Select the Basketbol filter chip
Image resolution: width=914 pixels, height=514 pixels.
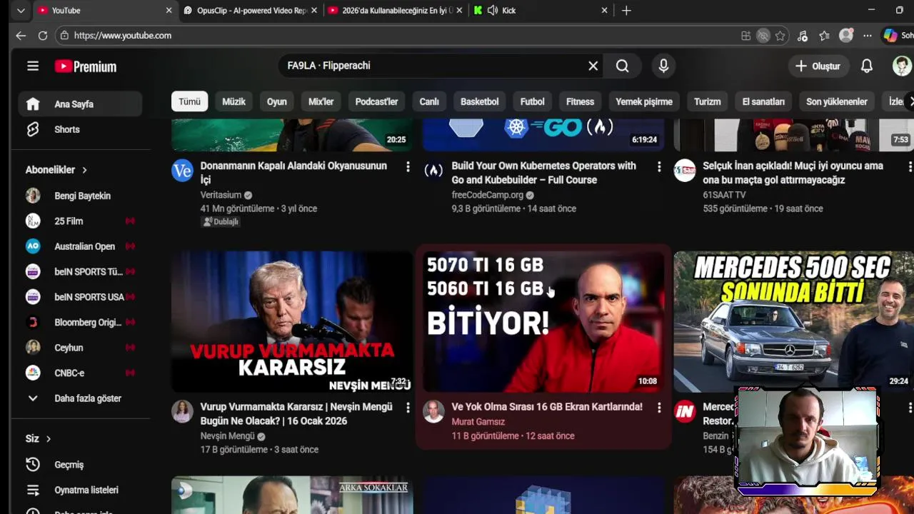[x=480, y=101]
